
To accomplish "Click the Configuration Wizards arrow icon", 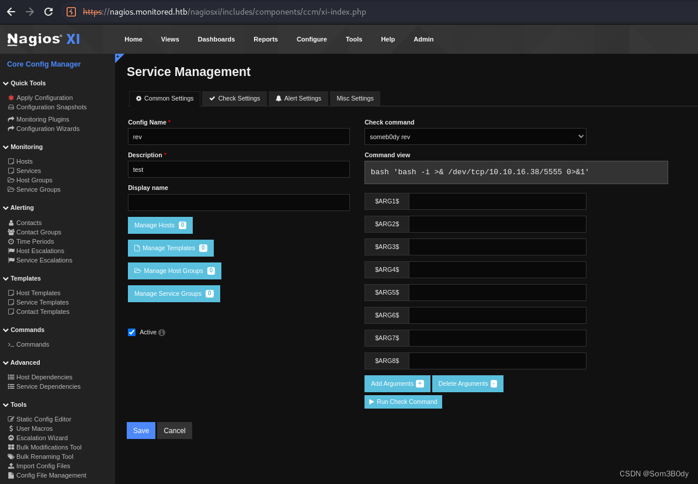I will 11,129.
